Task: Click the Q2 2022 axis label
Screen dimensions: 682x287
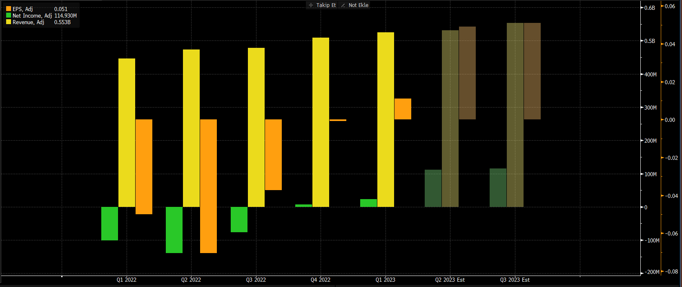Action: tap(191, 280)
